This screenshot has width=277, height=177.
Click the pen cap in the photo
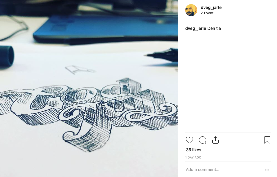point(7,57)
